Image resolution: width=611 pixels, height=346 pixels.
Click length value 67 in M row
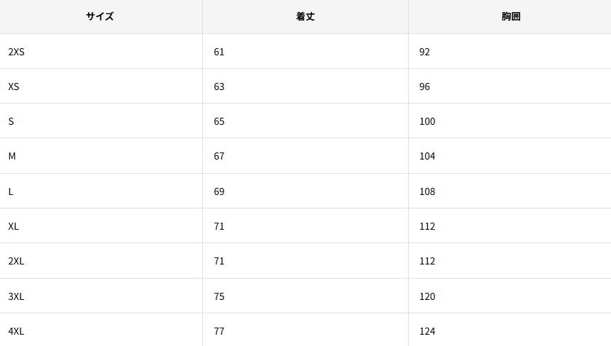[x=219, y=156]
